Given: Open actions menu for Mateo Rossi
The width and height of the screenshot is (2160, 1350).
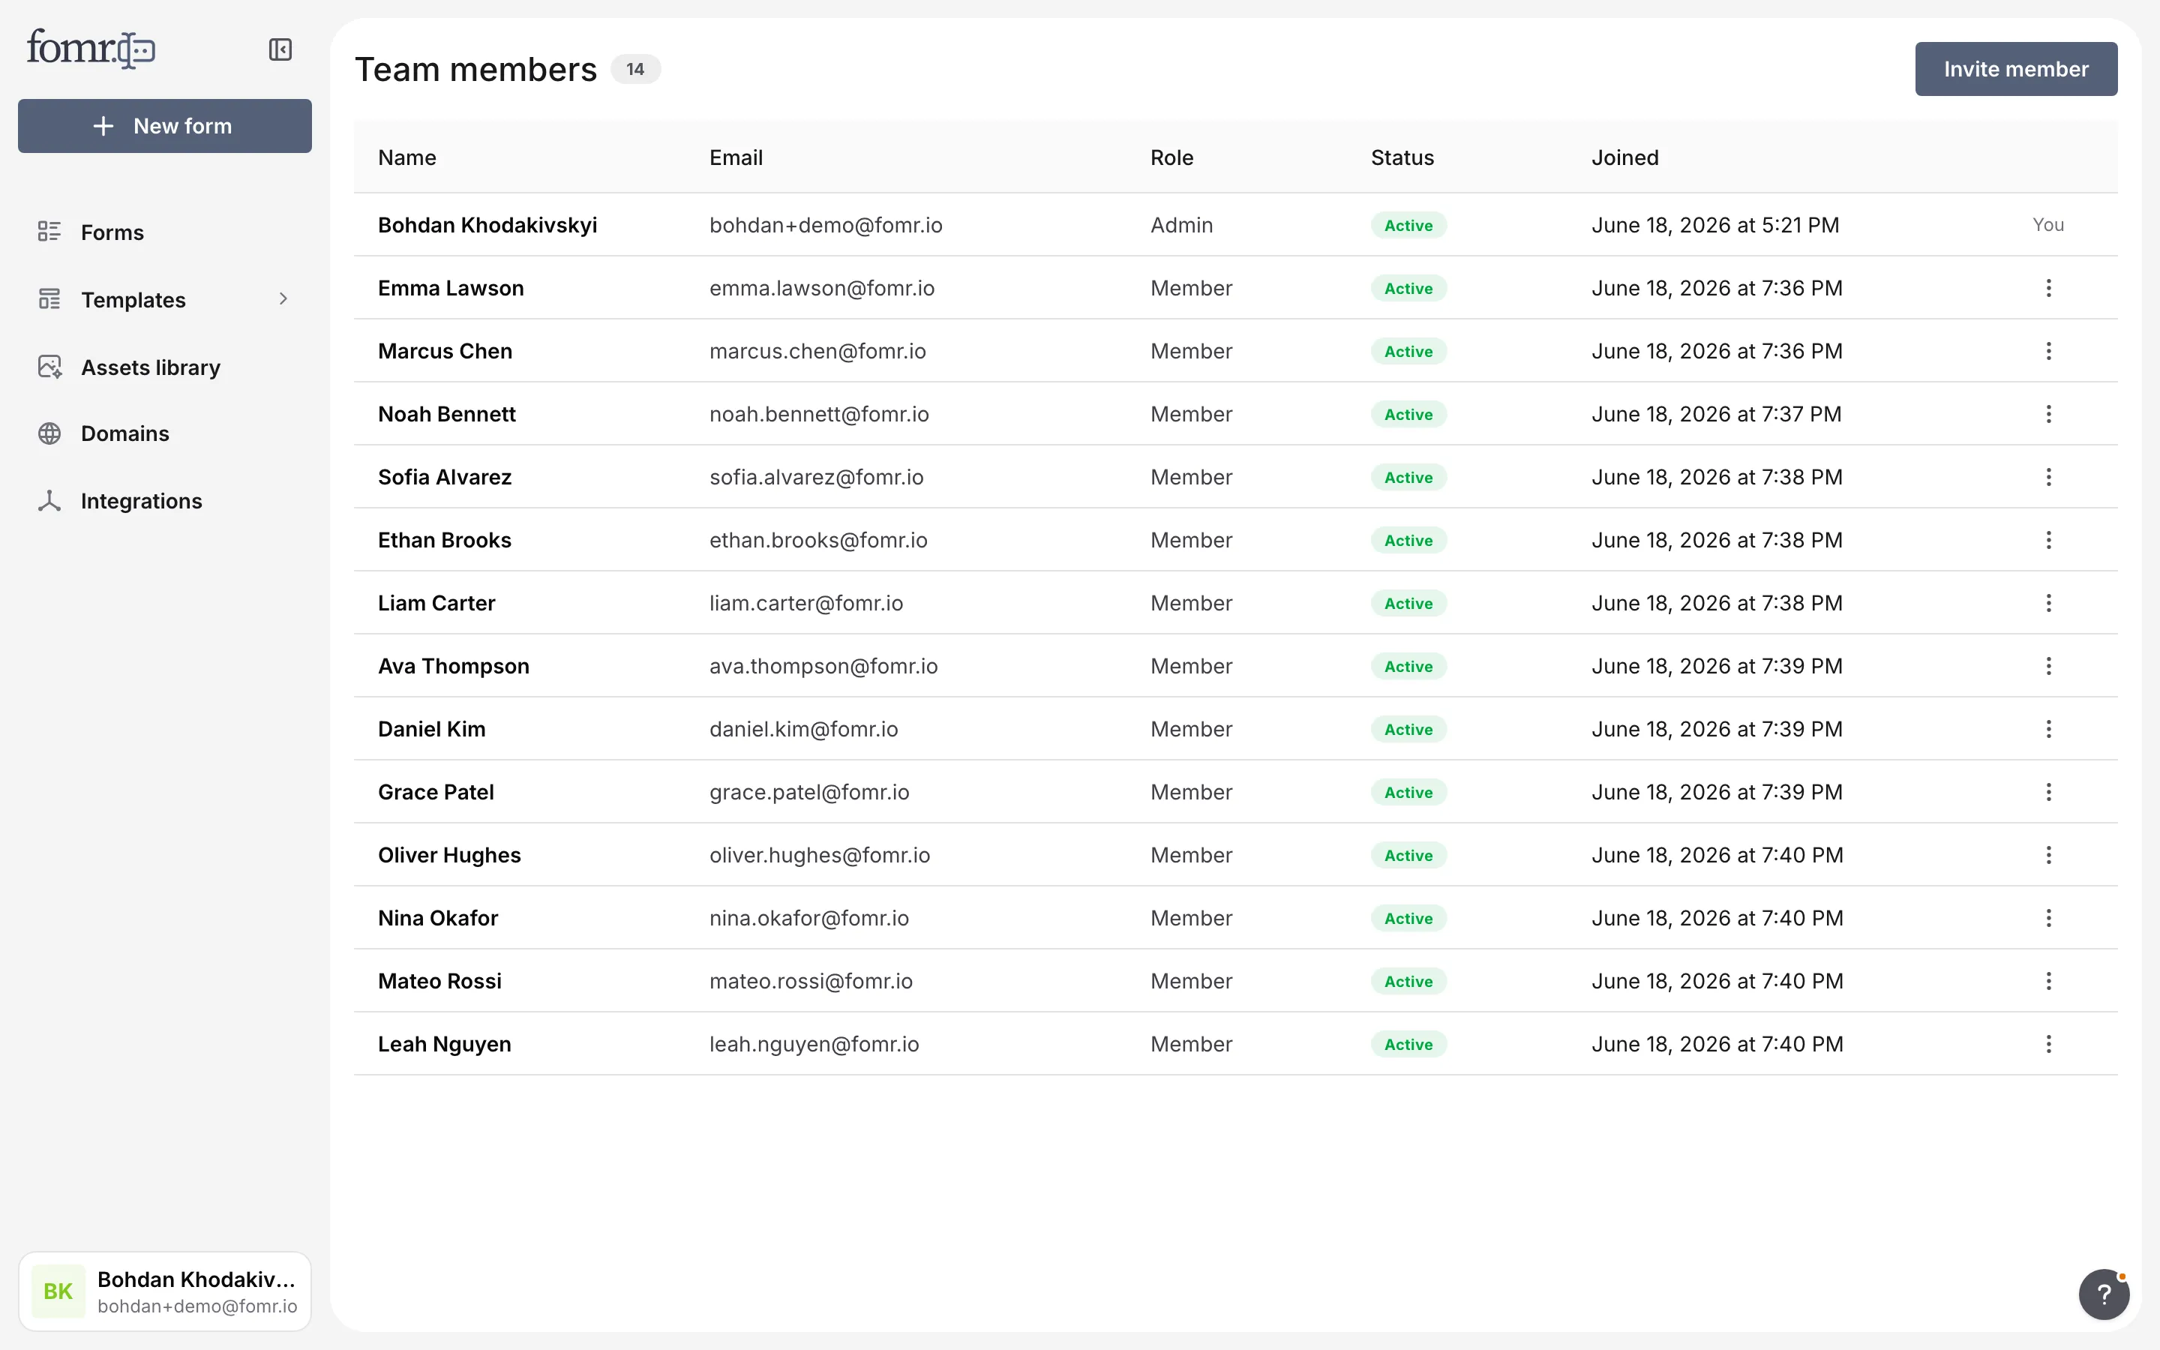Looking at the screenshot, I should click(2048, 981).
